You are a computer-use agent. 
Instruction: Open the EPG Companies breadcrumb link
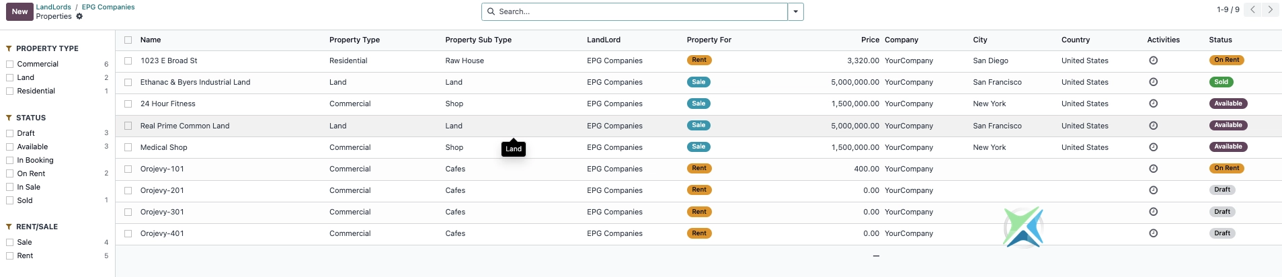click(x=108, y=7)
